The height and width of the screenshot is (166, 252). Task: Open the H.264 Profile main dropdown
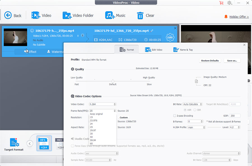pyautogui.click(x=196, y=127)
